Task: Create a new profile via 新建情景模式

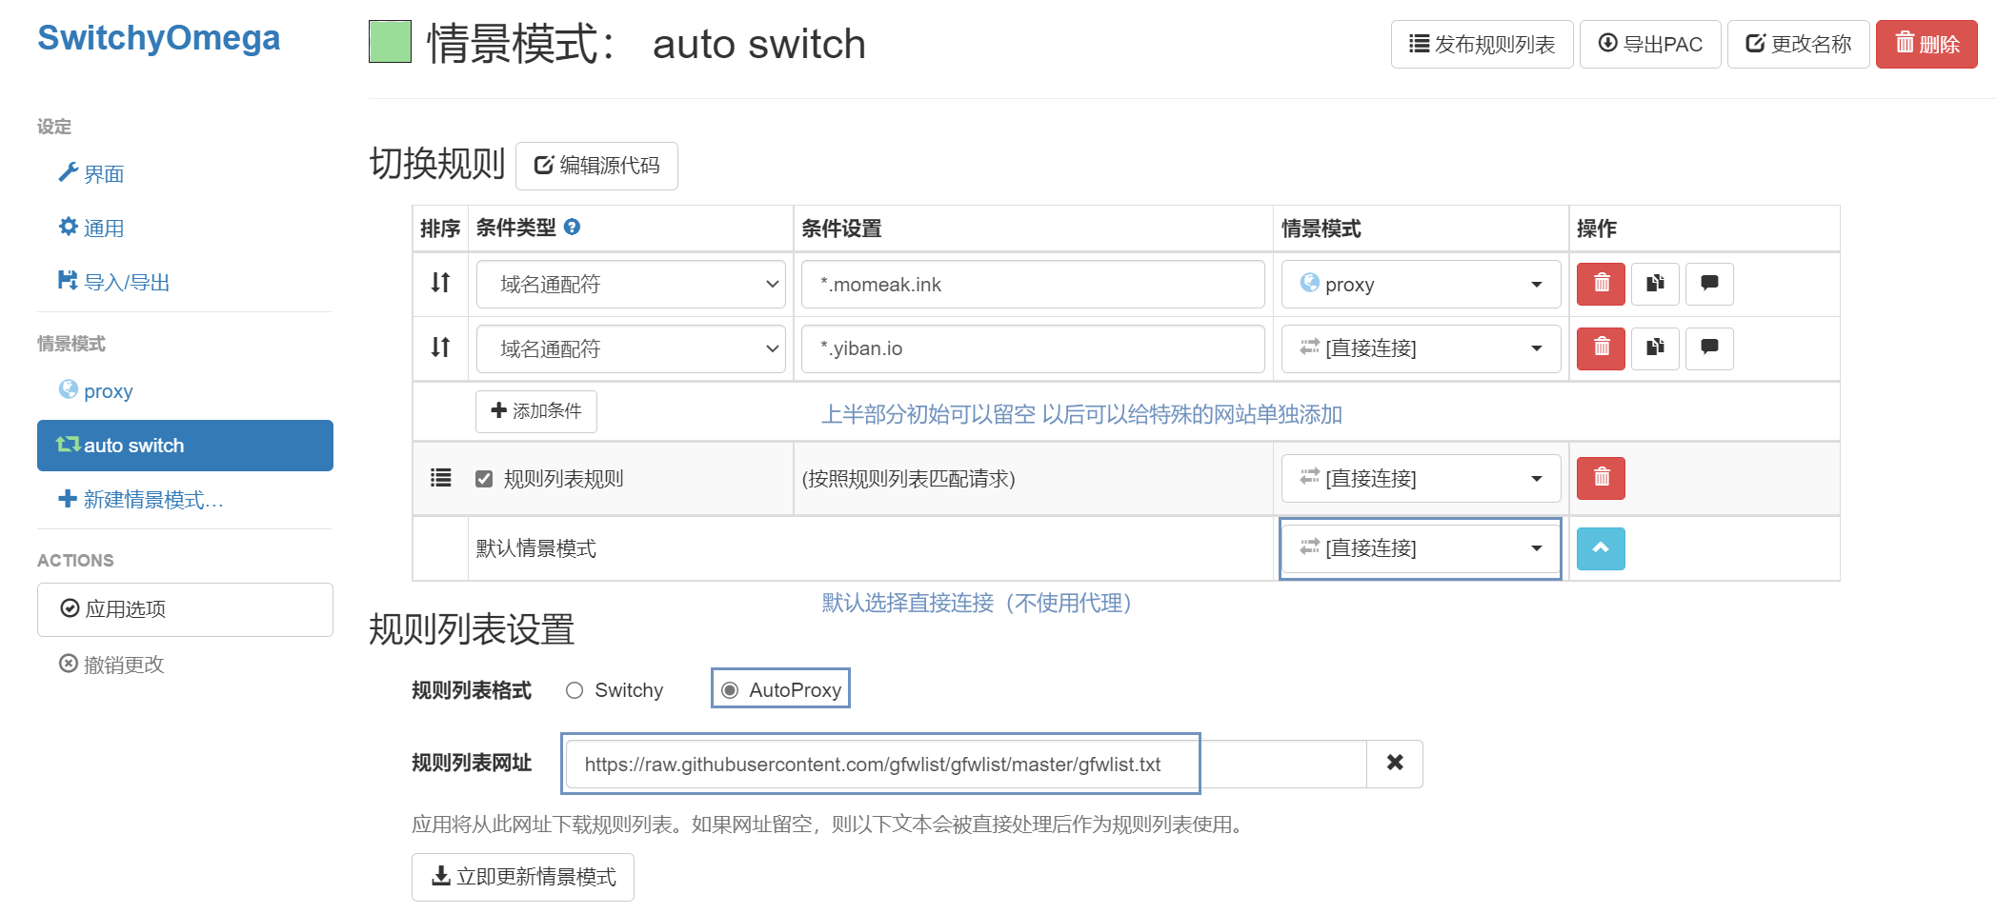Action: click(x=141, y=499)
